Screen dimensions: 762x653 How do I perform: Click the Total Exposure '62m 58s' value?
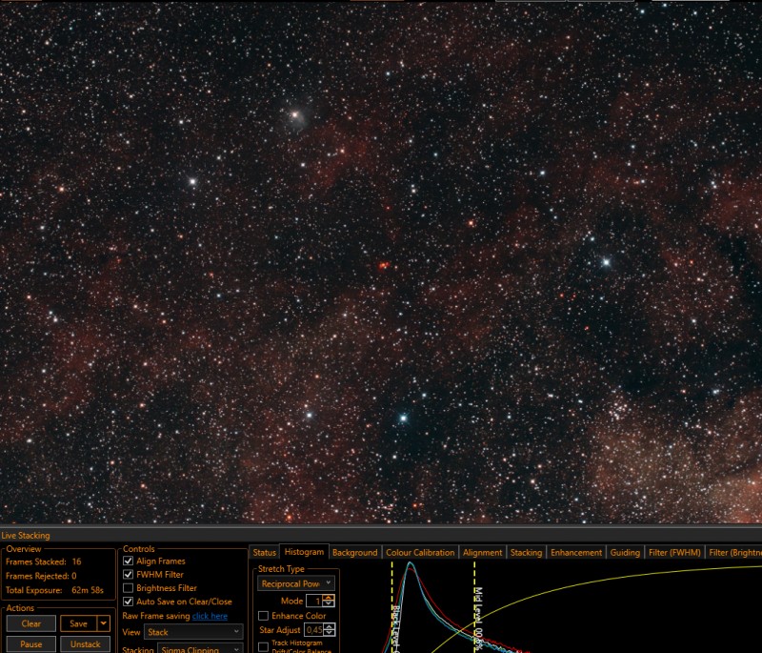[x=88, y=590]
